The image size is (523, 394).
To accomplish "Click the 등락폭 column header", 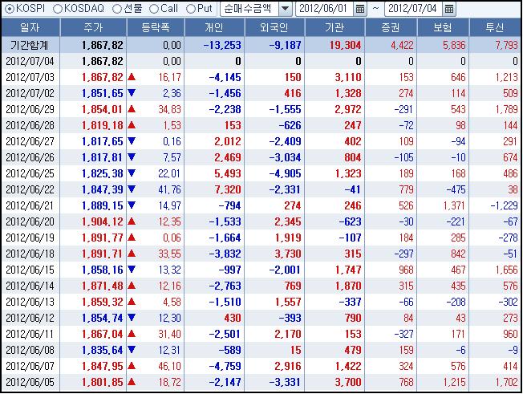I will click(156, 27).
